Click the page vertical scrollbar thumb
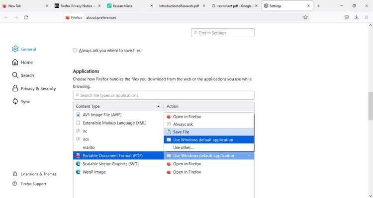The height and width of the screenshot is (198, 373). tap(371, 106)
